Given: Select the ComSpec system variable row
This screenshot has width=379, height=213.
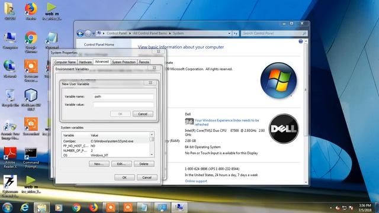Looking at the screenshot, I should pyautogui.click(x=105, y=141).
